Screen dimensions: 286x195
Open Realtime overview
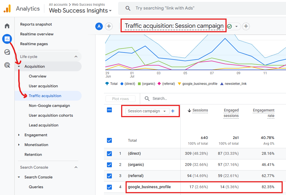point(37,34)
